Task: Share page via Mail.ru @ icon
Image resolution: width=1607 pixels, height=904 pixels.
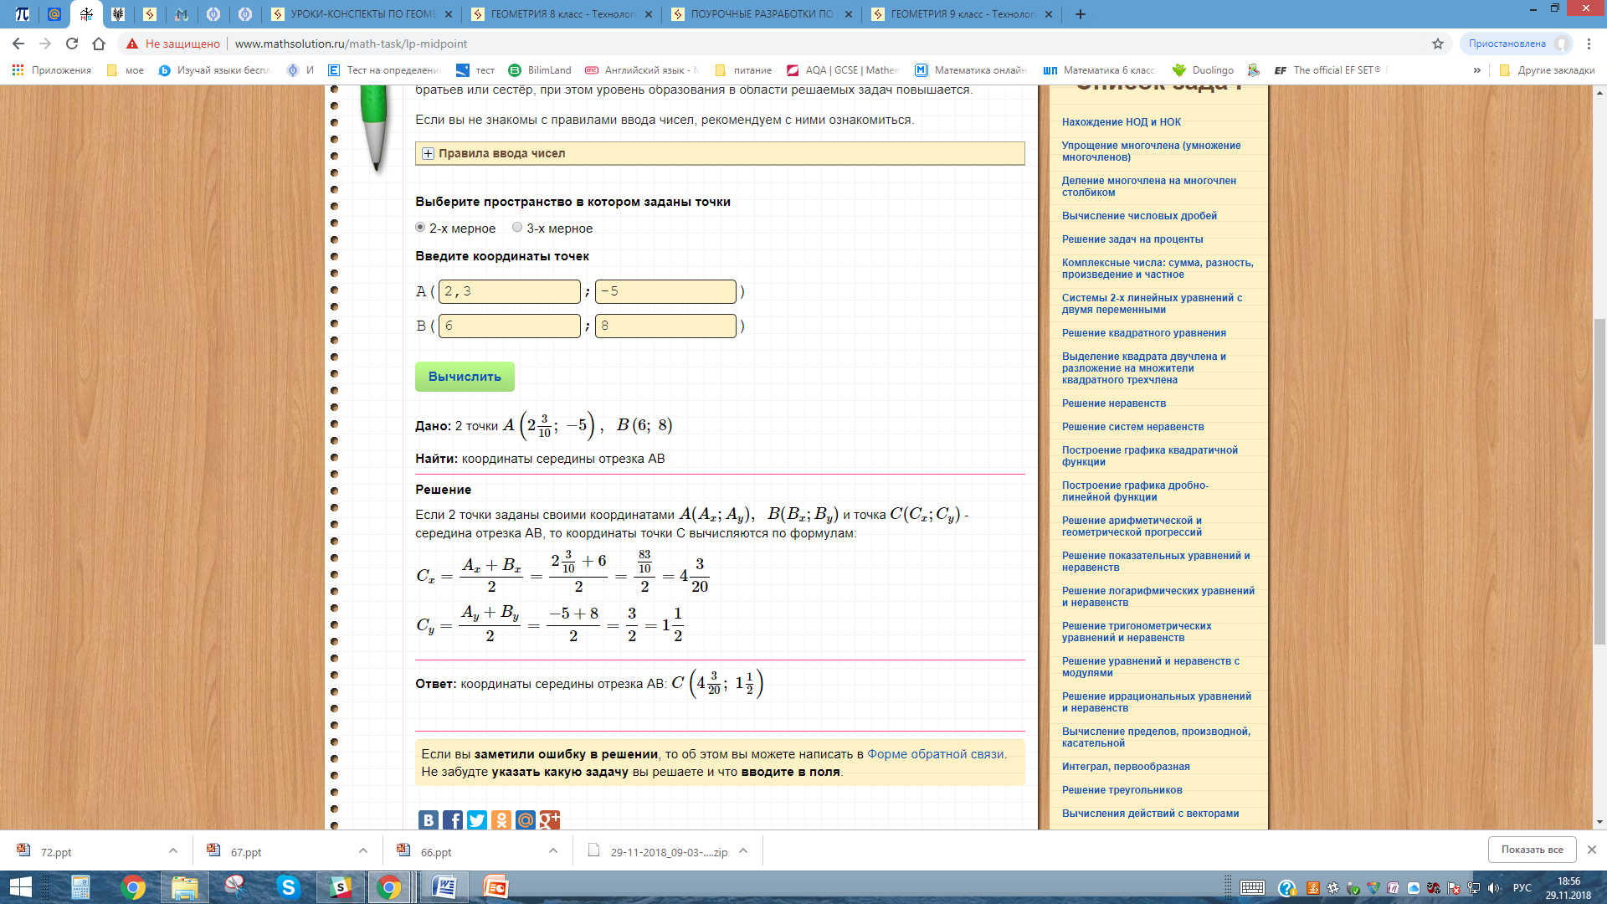Action: (x=525, y=819)
